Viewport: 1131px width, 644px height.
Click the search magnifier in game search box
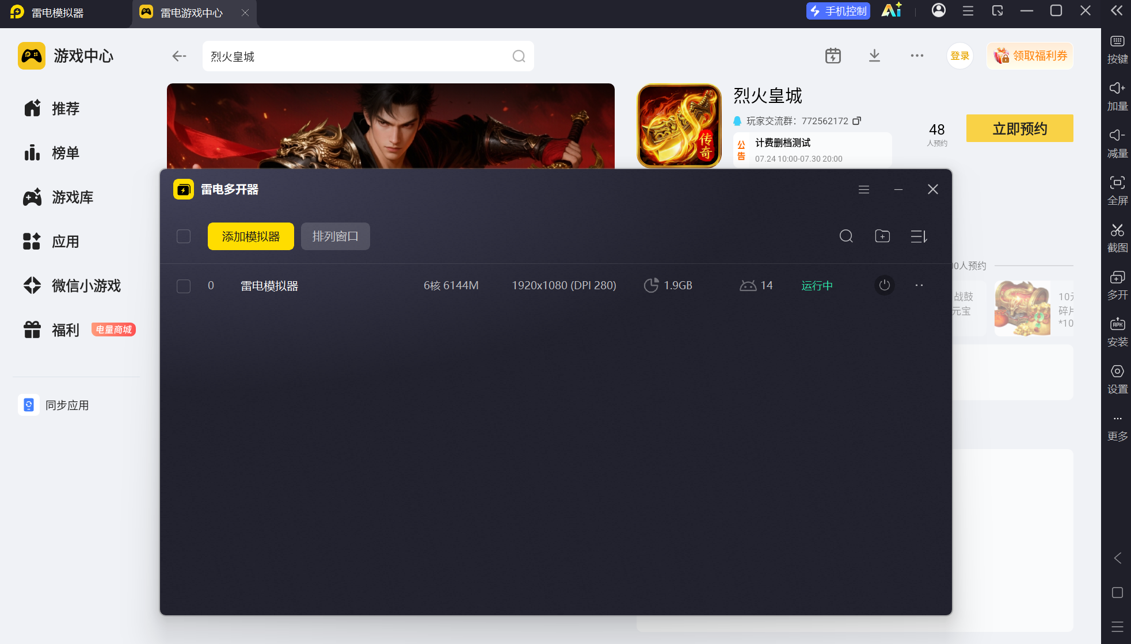519,56
